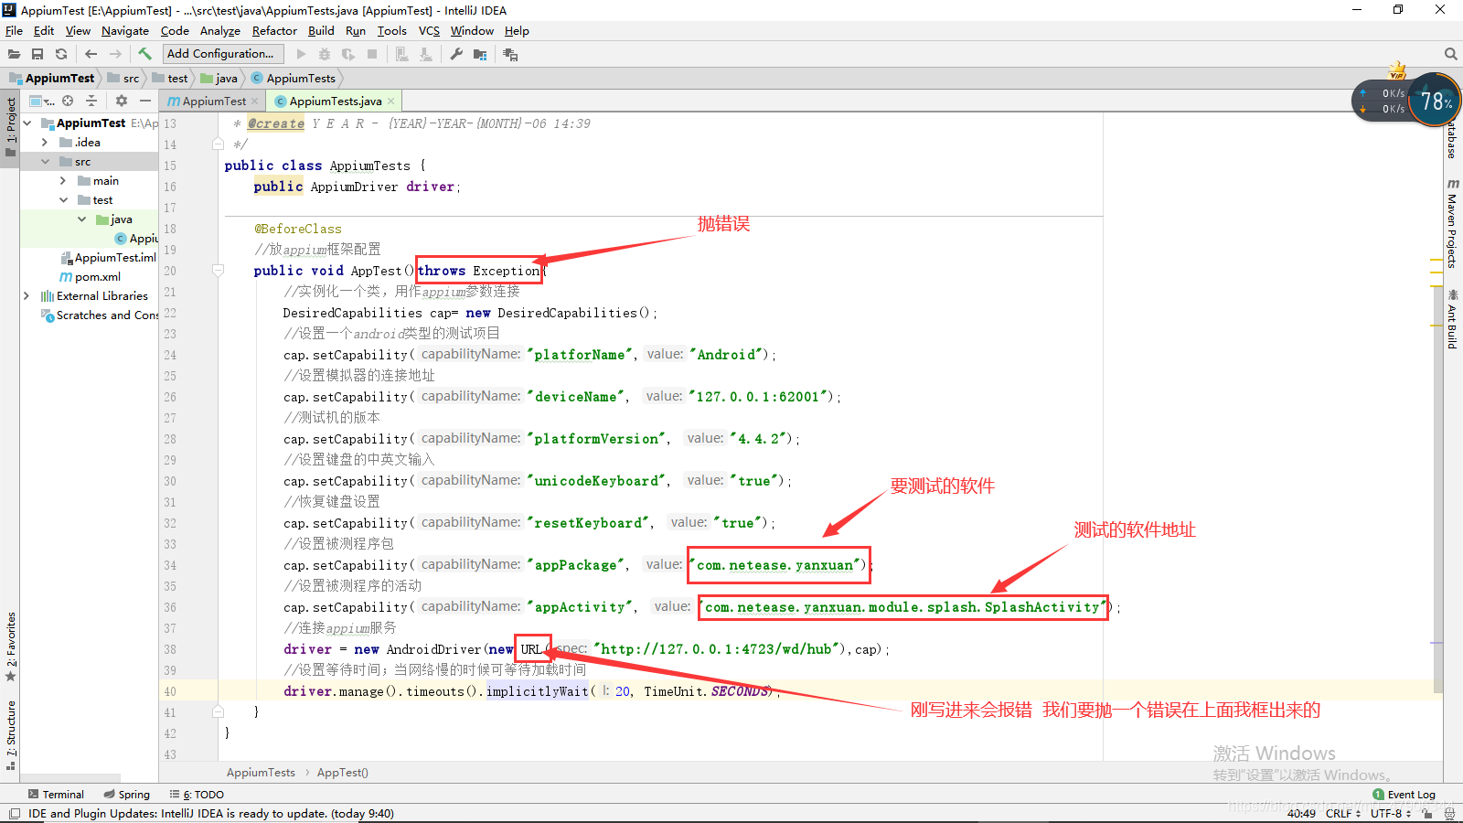Viewport: 1463px width, 823px height.
Task: Toggle fold marker at line 14
Action: 218,144
